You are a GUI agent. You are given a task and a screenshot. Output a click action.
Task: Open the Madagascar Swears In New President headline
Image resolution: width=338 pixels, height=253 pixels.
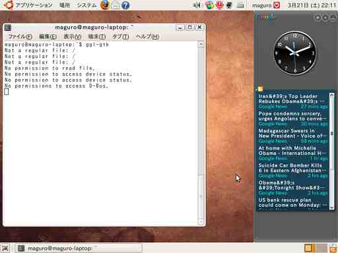tap(292, 133)
